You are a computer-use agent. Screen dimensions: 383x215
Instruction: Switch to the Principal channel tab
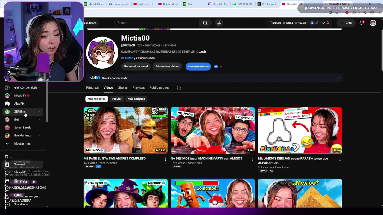pos(92,88)
